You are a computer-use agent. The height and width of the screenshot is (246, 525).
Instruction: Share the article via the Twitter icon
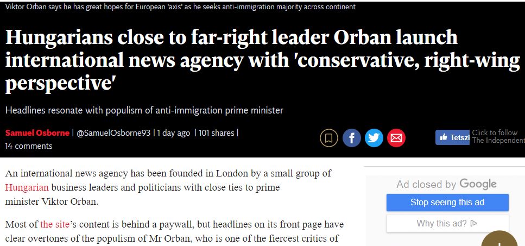(374, 138)
